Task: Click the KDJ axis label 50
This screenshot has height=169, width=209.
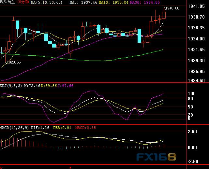Action: 190,107
